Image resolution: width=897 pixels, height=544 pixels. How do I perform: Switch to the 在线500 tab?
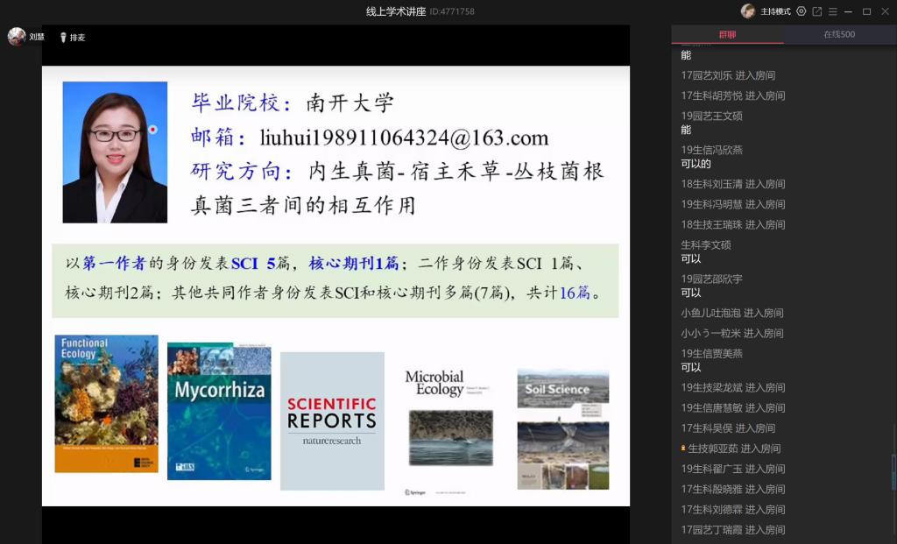[x=838, y=35]
